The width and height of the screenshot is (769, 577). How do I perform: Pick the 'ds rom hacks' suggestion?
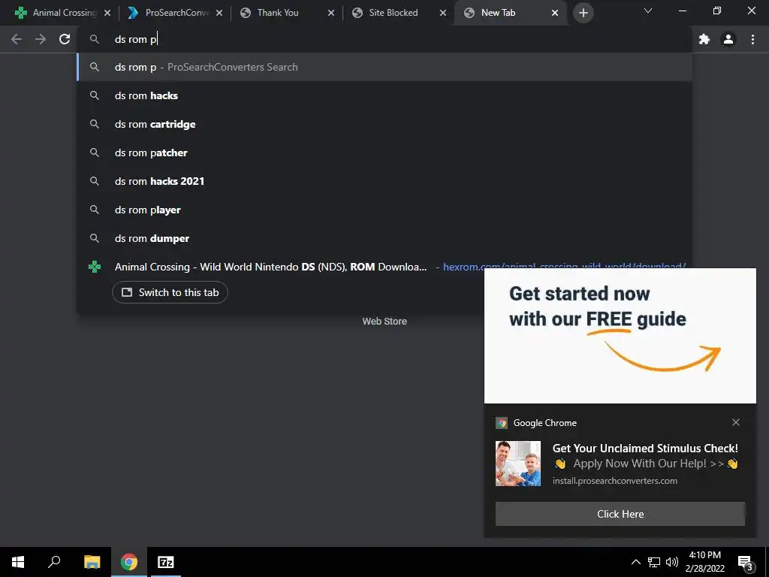click(385, 95)
